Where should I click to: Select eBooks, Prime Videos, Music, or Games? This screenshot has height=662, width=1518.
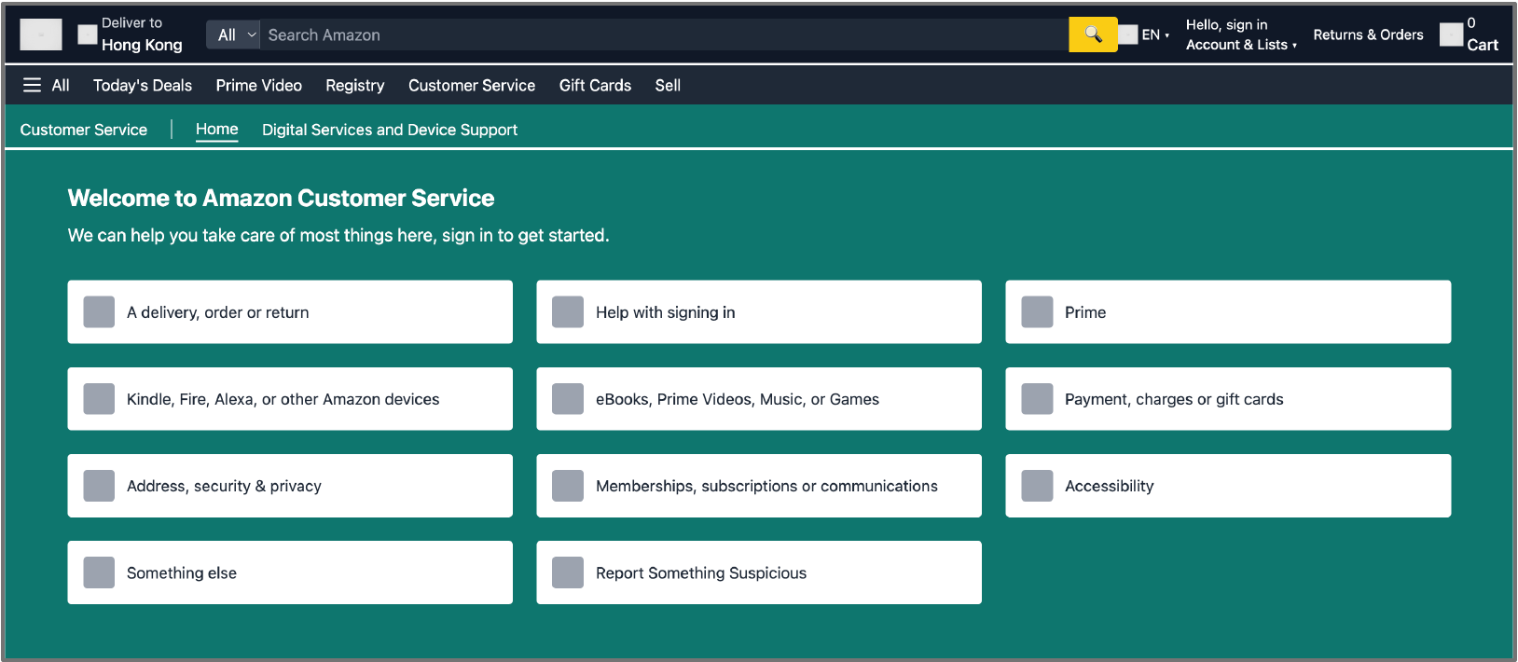point(759,399)
